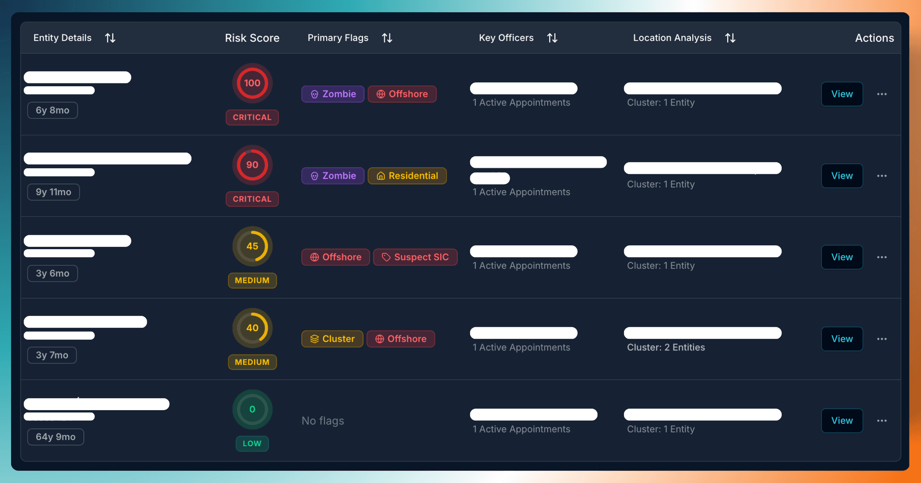Click the 64y 9mo age chip on the last row
This screenshot has height=483, width=921.
click(56, 437)
